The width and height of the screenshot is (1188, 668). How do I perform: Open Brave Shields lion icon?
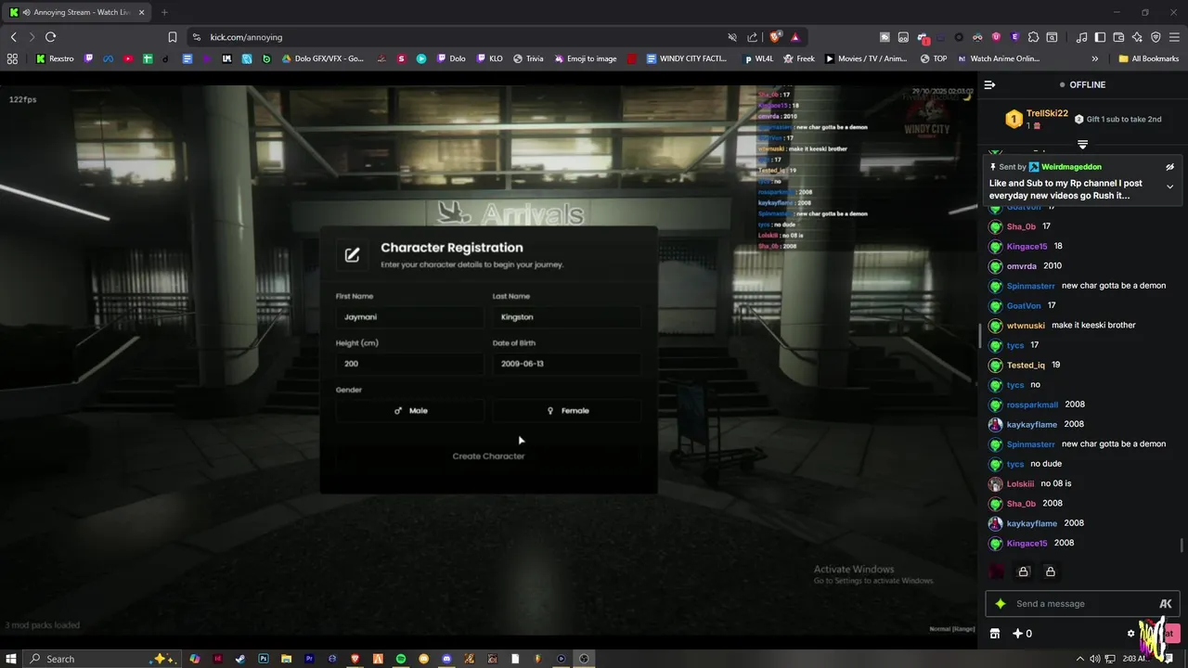[776, 37]
